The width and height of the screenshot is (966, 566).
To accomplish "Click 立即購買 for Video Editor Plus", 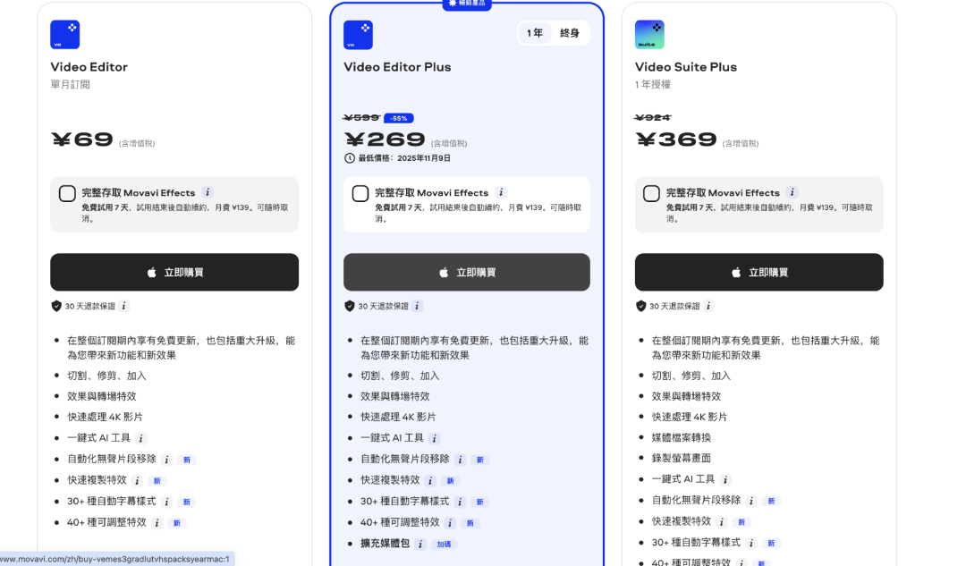I will pyautogui.click(x=466, y=272).
